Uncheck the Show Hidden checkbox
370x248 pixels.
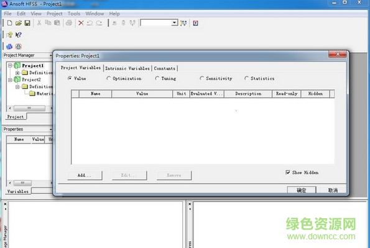point(288,172)
